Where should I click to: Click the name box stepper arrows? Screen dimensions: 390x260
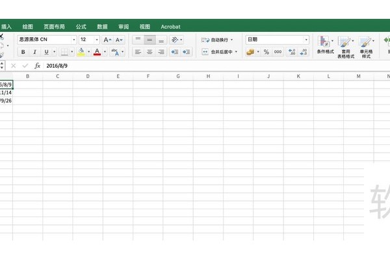[x=2, y=66]
